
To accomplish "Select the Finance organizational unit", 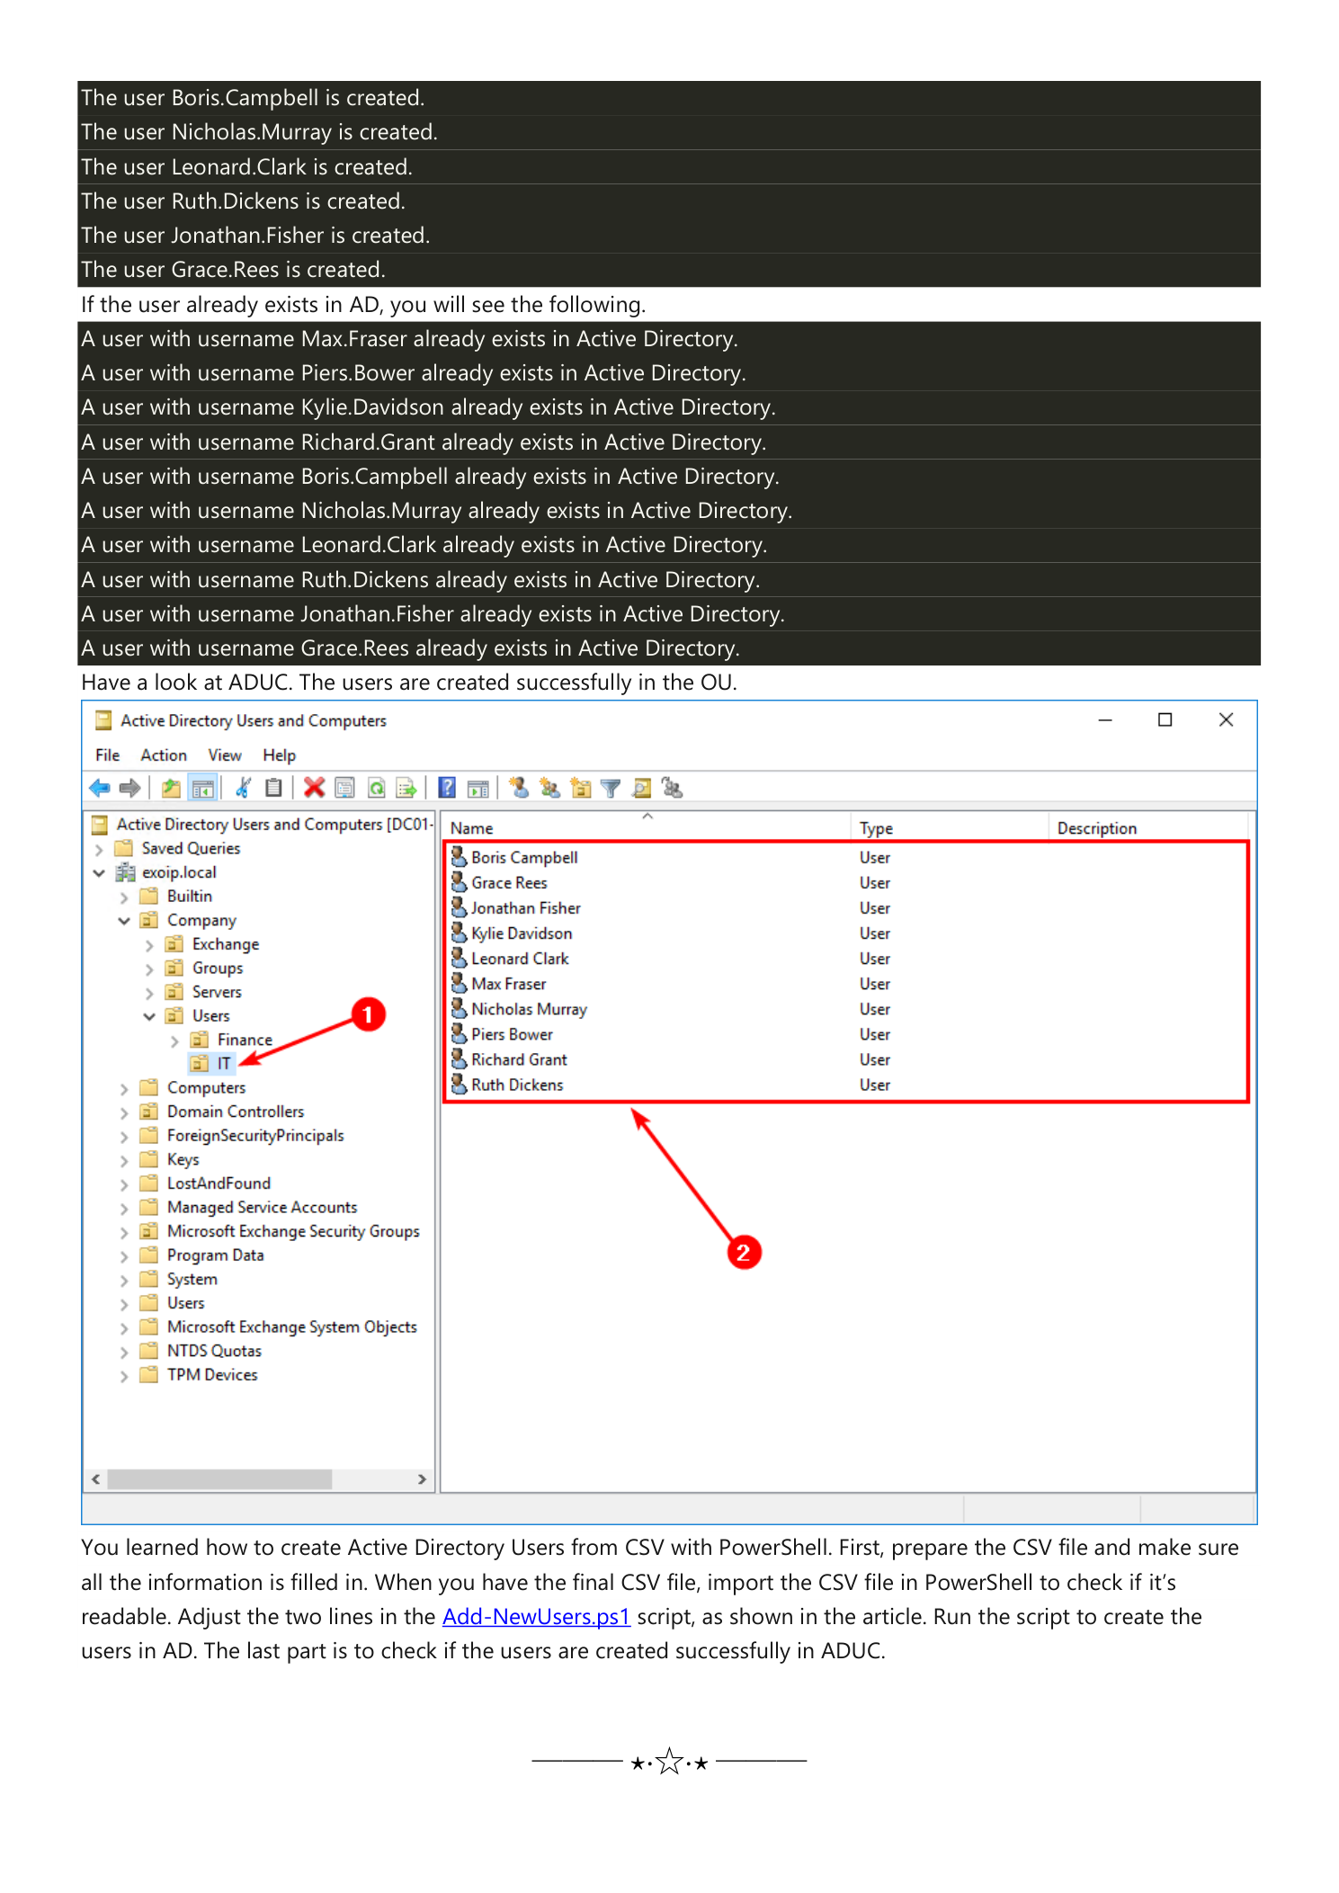I will (245, 1040).
